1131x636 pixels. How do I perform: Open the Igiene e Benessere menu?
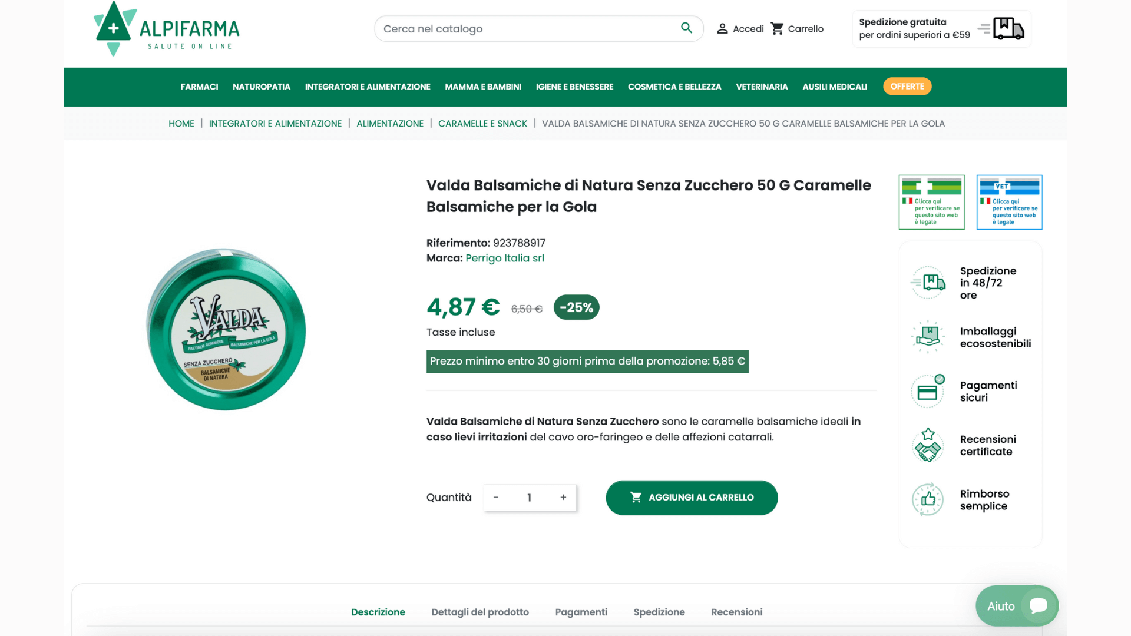click(574, 87)
